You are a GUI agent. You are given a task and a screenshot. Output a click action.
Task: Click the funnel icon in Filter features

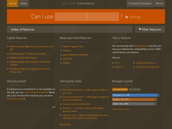(x=140, y=29)
